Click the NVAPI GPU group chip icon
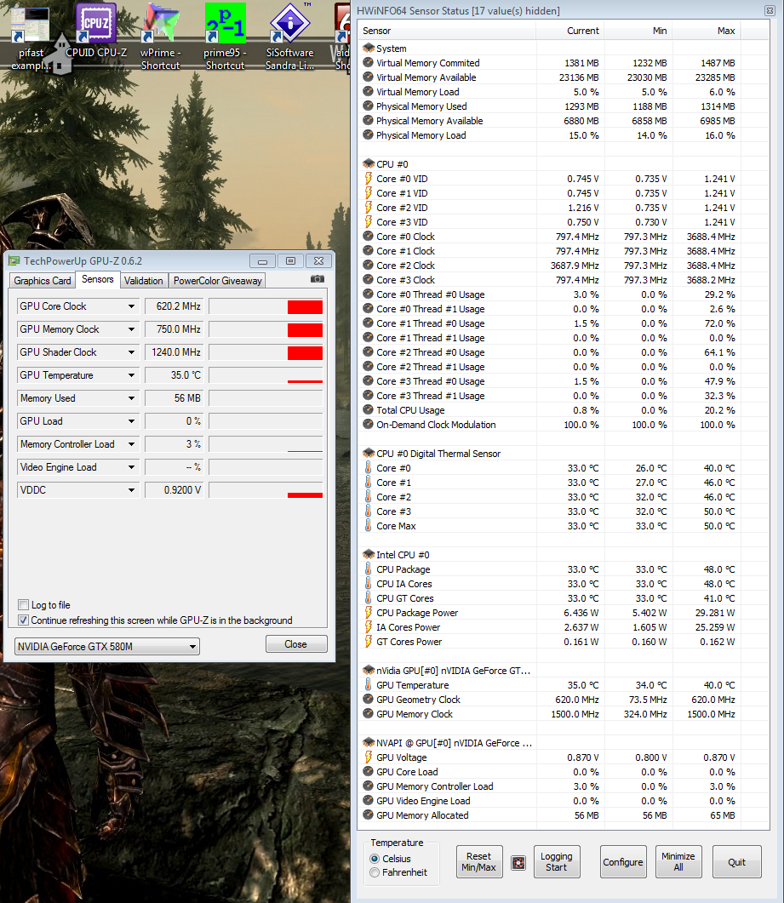Viewport: 784px width, 903px height. click(369, 743)
